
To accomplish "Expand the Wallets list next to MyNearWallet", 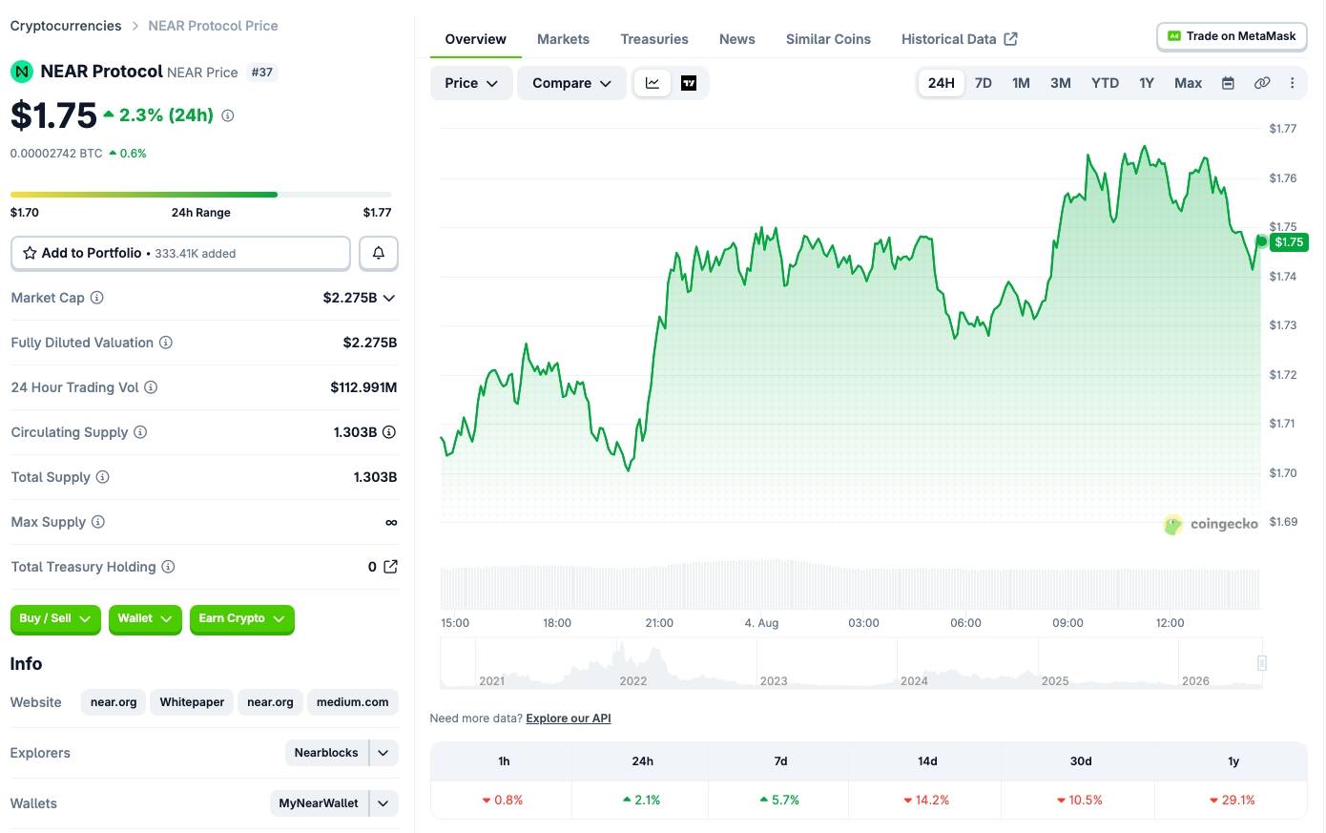I will (x=383, y=803).
